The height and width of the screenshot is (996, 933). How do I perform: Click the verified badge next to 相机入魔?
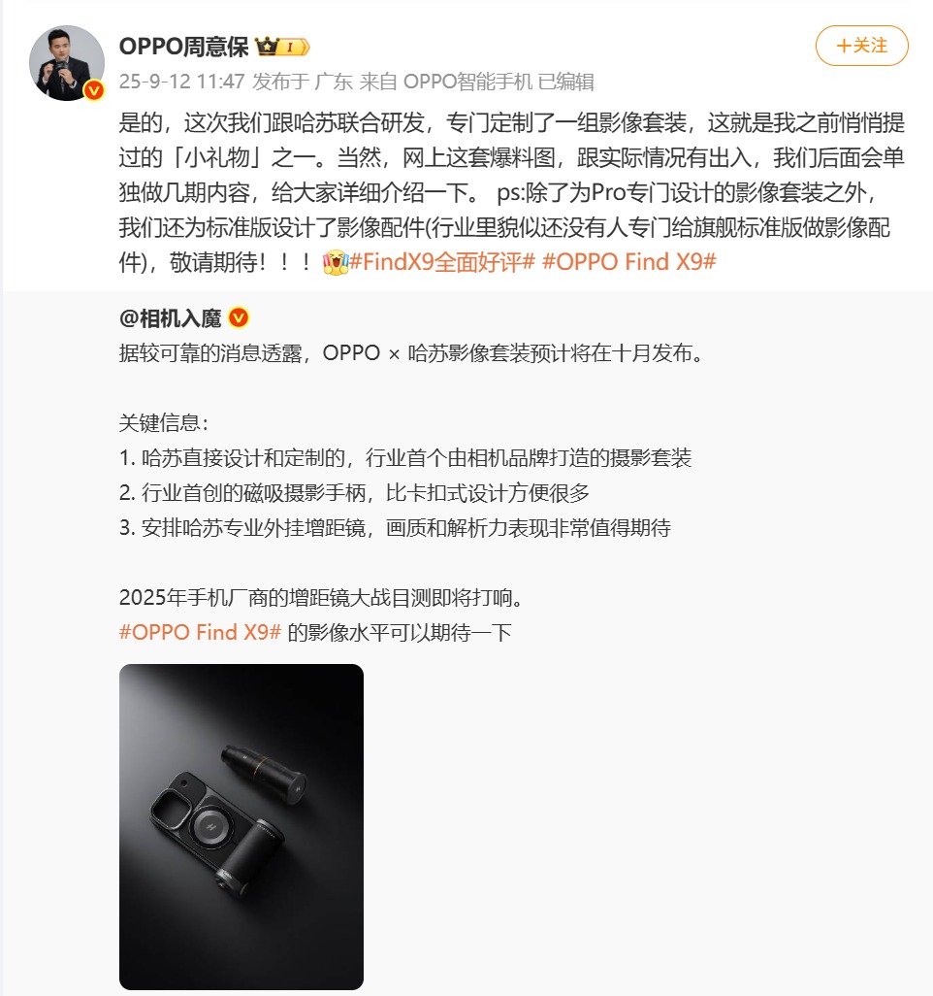point(239,317)
